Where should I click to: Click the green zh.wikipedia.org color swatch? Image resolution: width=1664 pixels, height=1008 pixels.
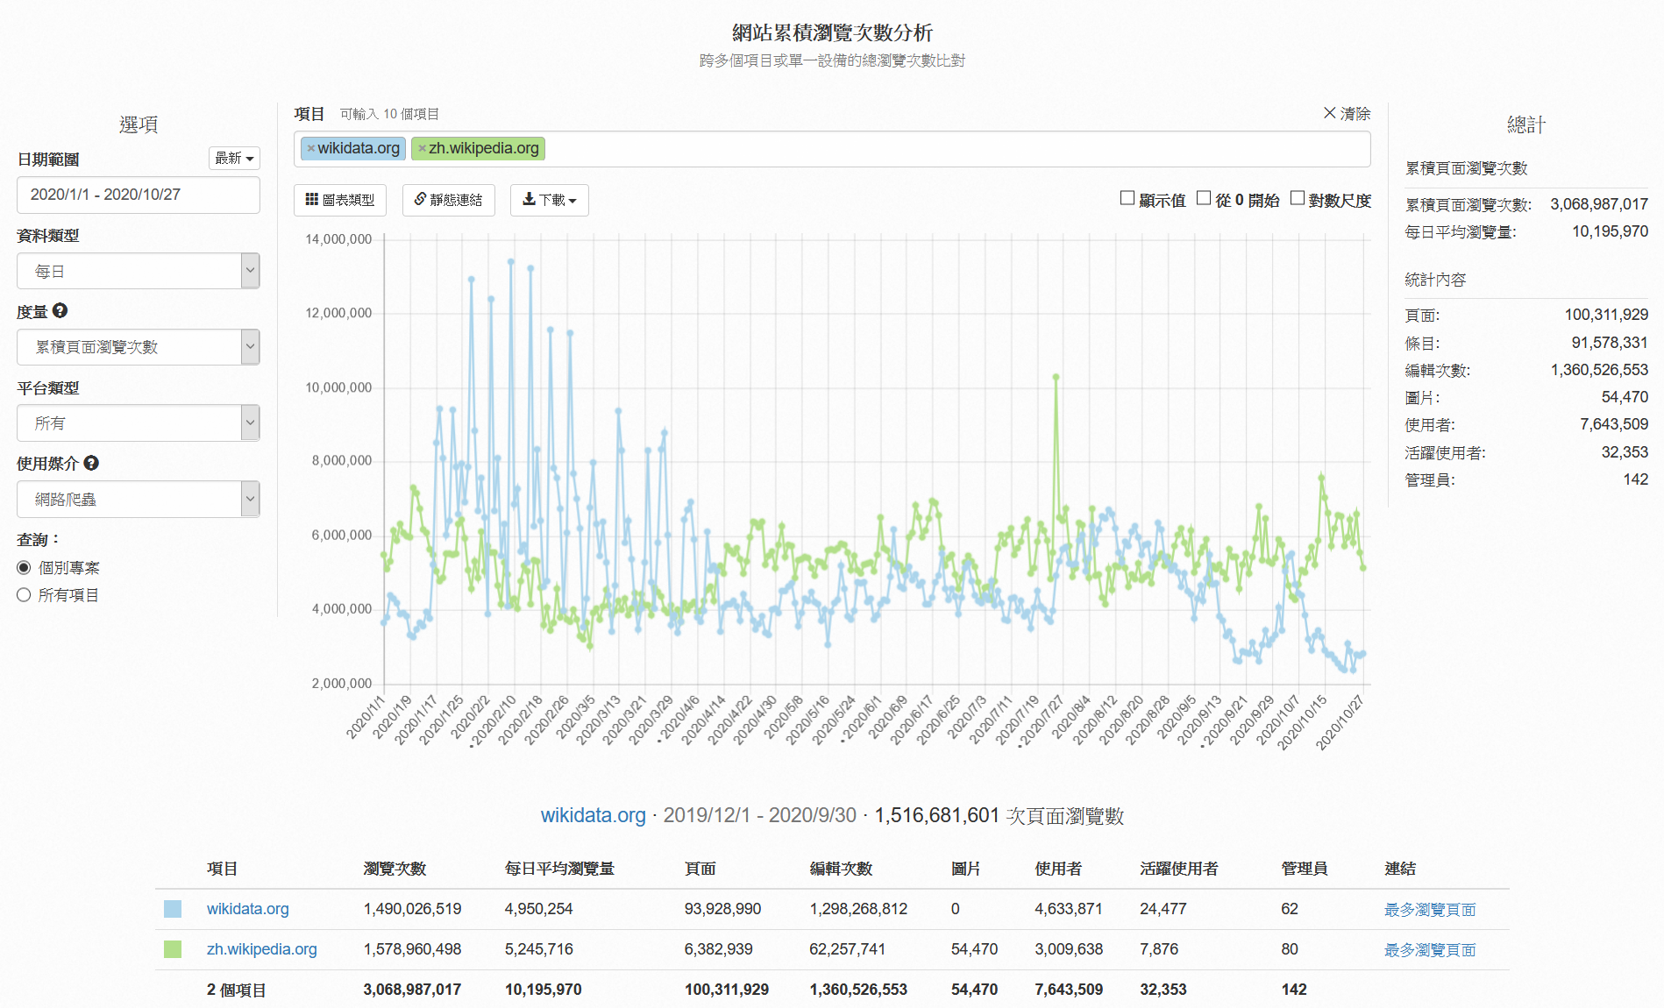click(173, 949)
